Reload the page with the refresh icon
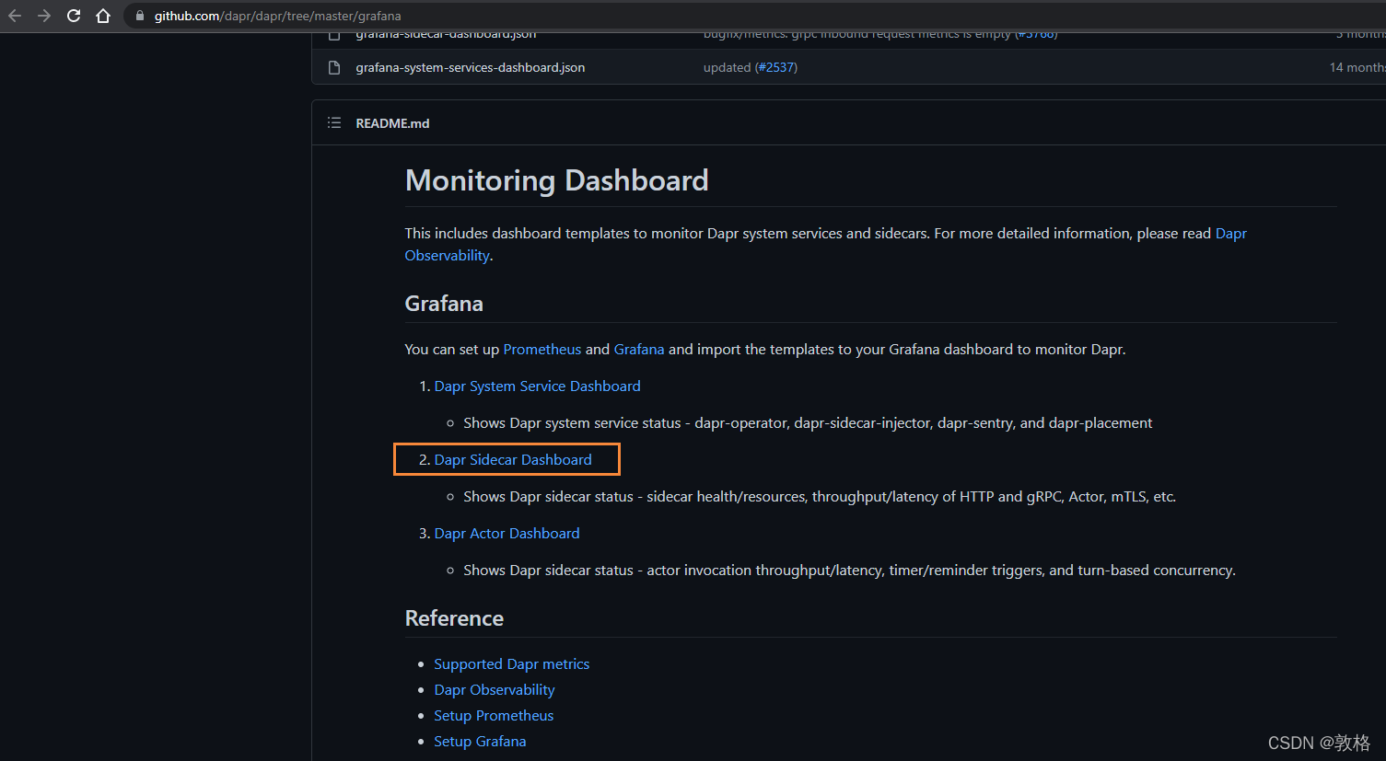The height and width of the screenshot is (761, 1386). point(73,15)
